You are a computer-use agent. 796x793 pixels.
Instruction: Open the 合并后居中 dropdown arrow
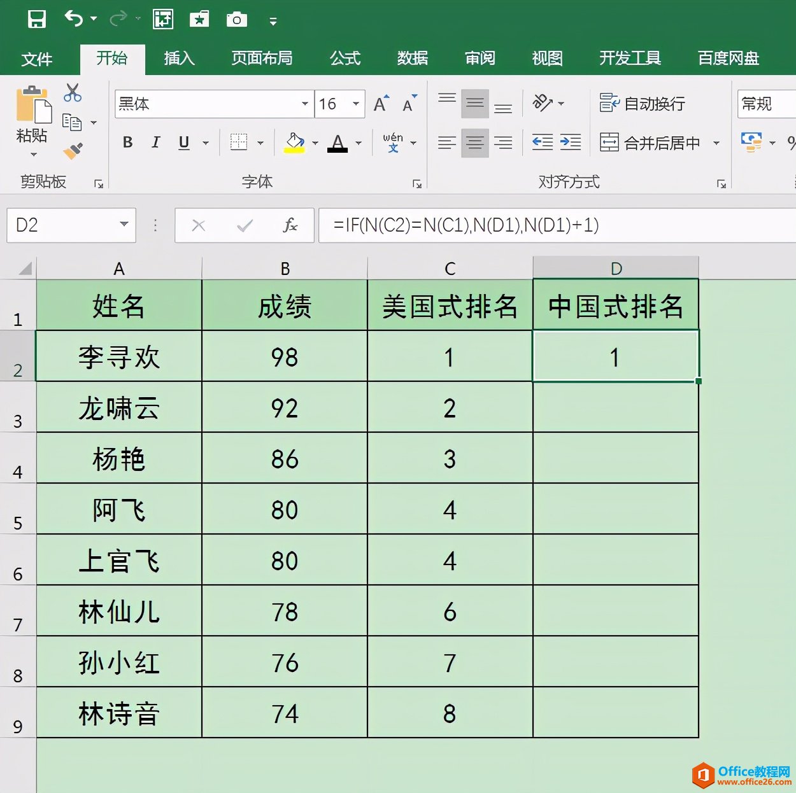coord(716,143)
